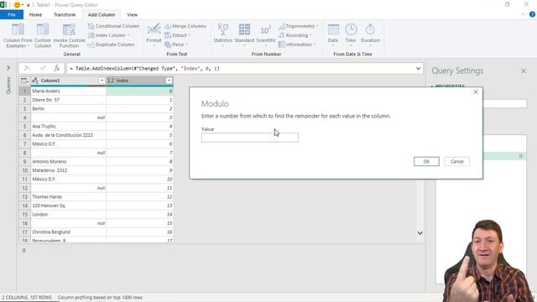The width and height of the screenshot is (537, 302).
Task: Switch to the View tab
Action: pyautogui.click(x=133, y=15)
